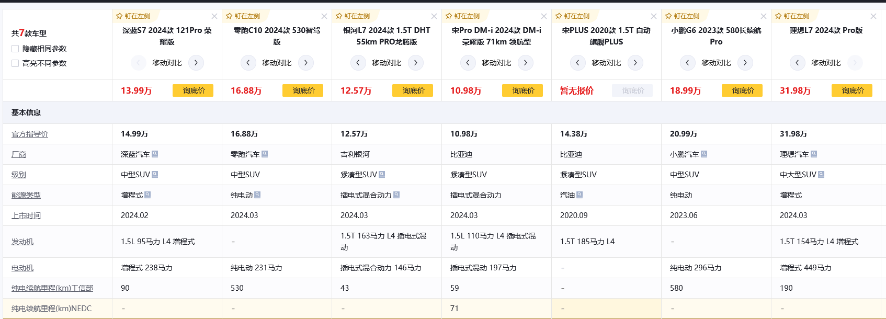Viewport: 886px width, 319px height.
Task: Open the 深蓝S7 2024款 121Pro 荣耀版 title
Action: point(167,36)
